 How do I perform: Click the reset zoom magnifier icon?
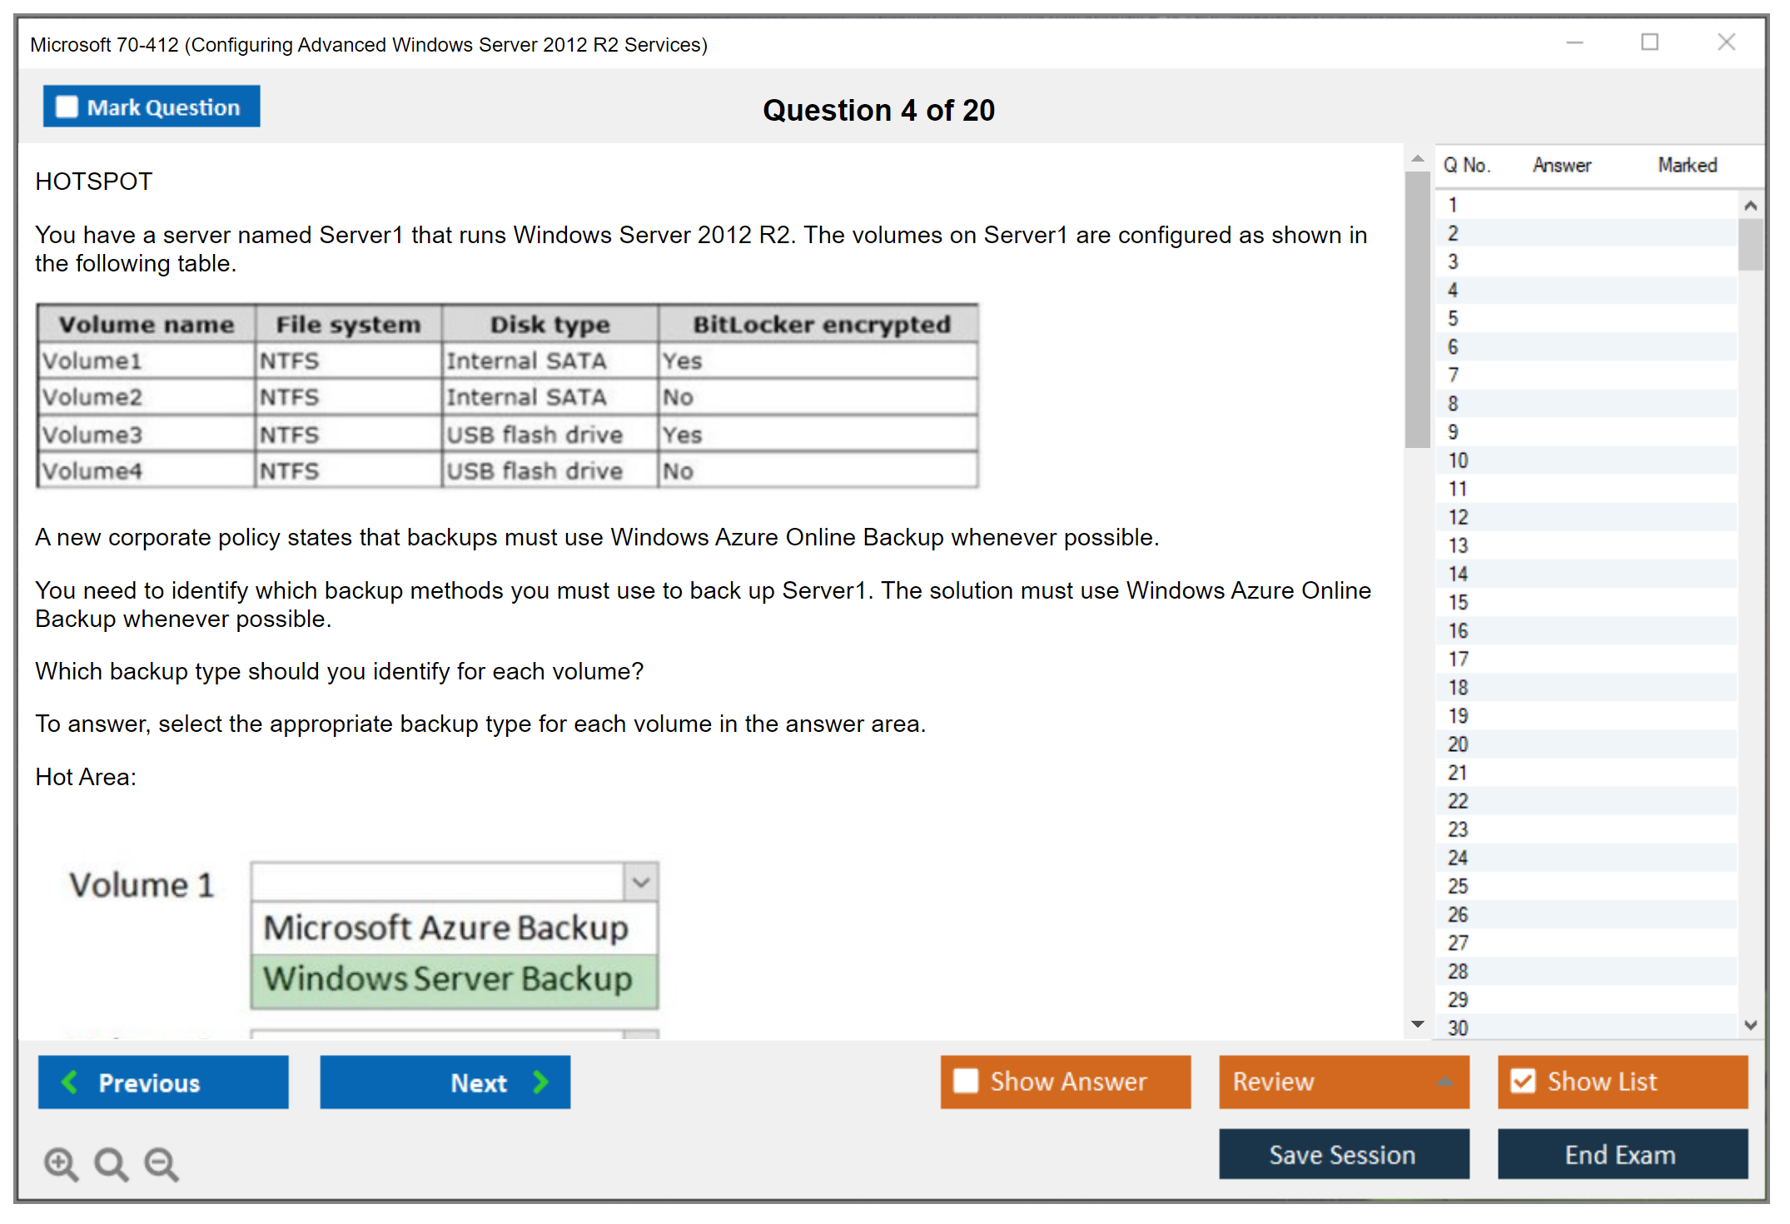coord(111,1163)
